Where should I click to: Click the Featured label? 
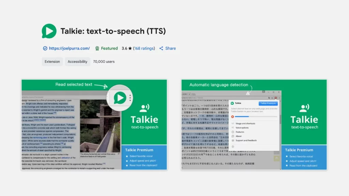coord(109,48)
